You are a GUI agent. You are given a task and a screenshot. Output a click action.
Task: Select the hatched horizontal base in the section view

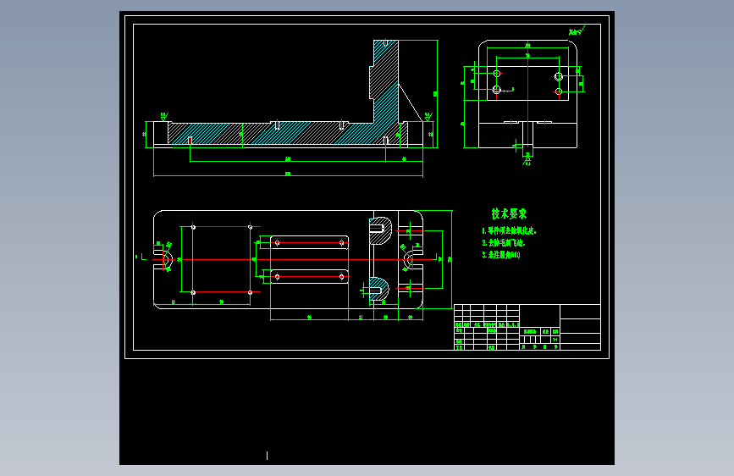tap(288, 134)
